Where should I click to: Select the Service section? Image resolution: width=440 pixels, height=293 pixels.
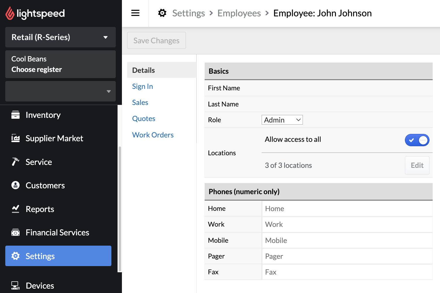(x=39, y=162)
